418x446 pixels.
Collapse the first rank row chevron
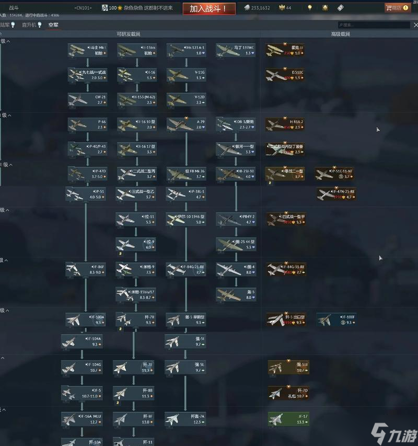[x=9, y=41]
